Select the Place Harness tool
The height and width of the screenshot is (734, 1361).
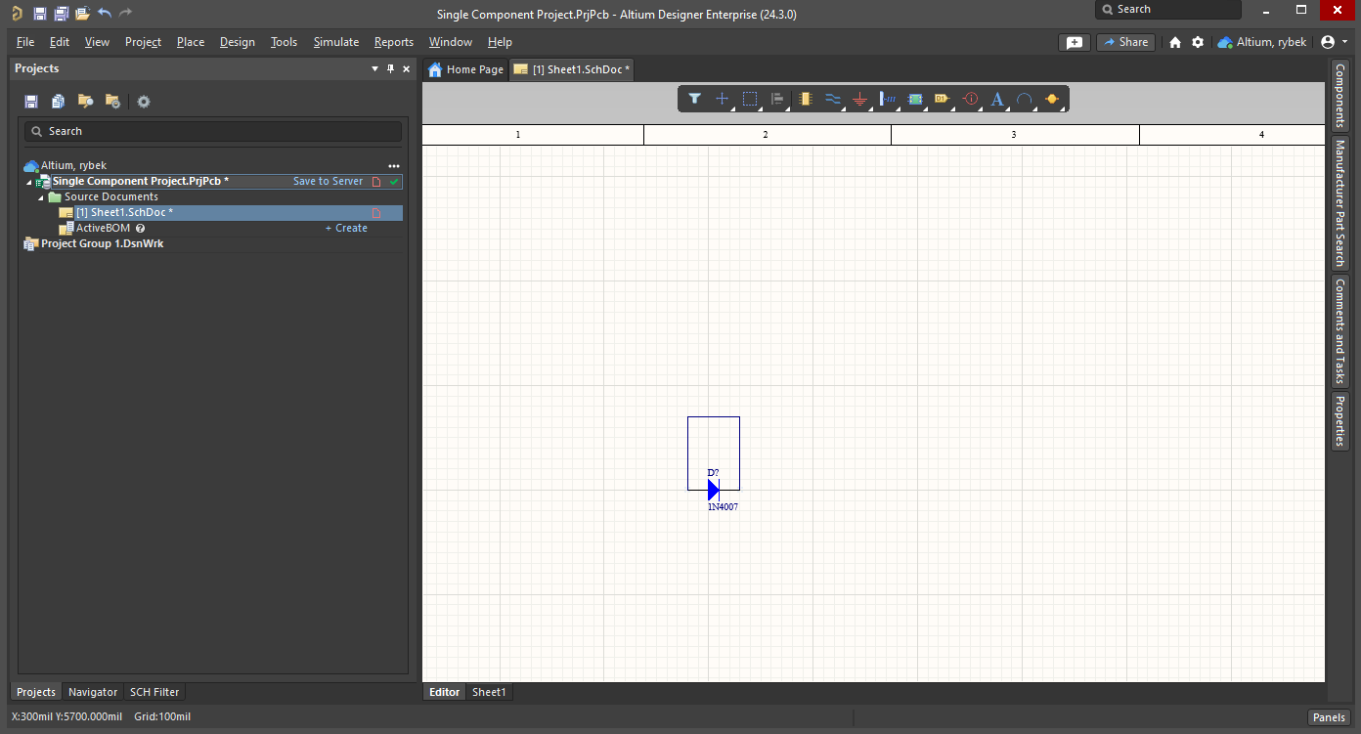point(888,99)
